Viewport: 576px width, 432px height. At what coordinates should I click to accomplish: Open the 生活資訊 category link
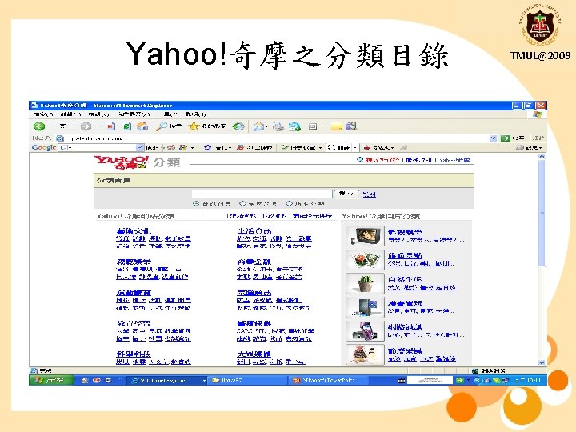point(254,230)
